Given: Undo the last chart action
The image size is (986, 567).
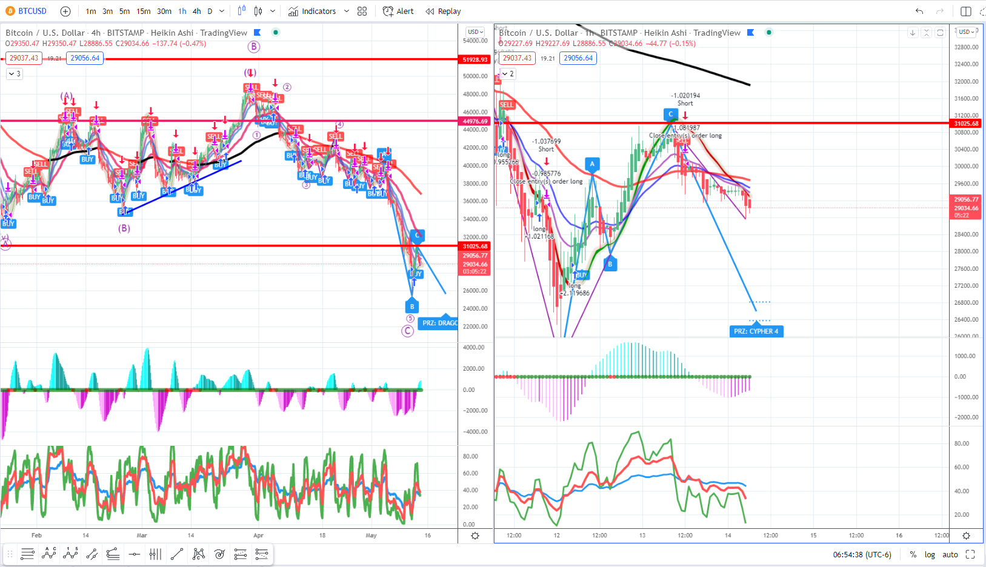Looking at the screenshot, I should [x=919, y=11].
